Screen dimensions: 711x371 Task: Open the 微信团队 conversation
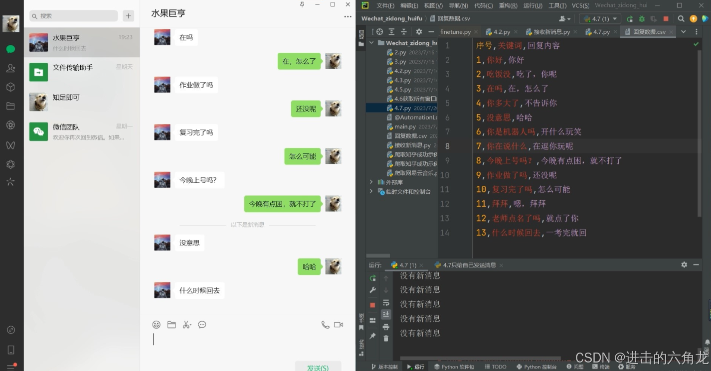click(x=82, y=132)
